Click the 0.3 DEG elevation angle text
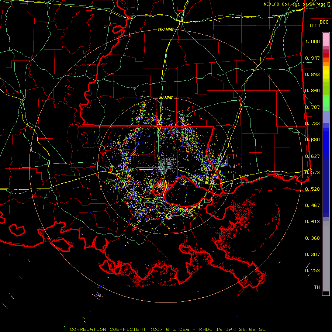This screenshot has width=332, height=332. pyautogui.click(x=177, y=329)
